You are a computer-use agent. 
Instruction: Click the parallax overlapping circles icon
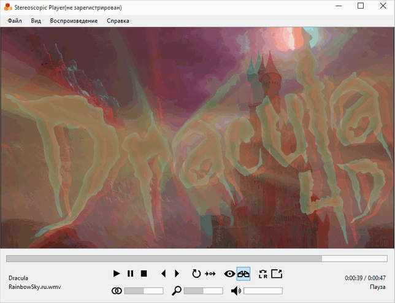(117, 291)
